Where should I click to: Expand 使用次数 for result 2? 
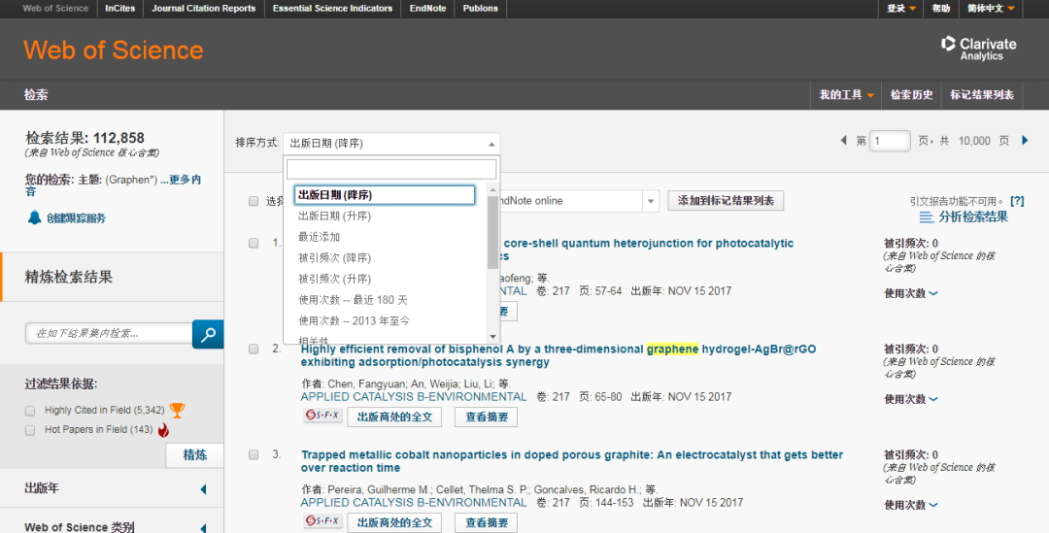pyautogui.click(x=910, y=399)
